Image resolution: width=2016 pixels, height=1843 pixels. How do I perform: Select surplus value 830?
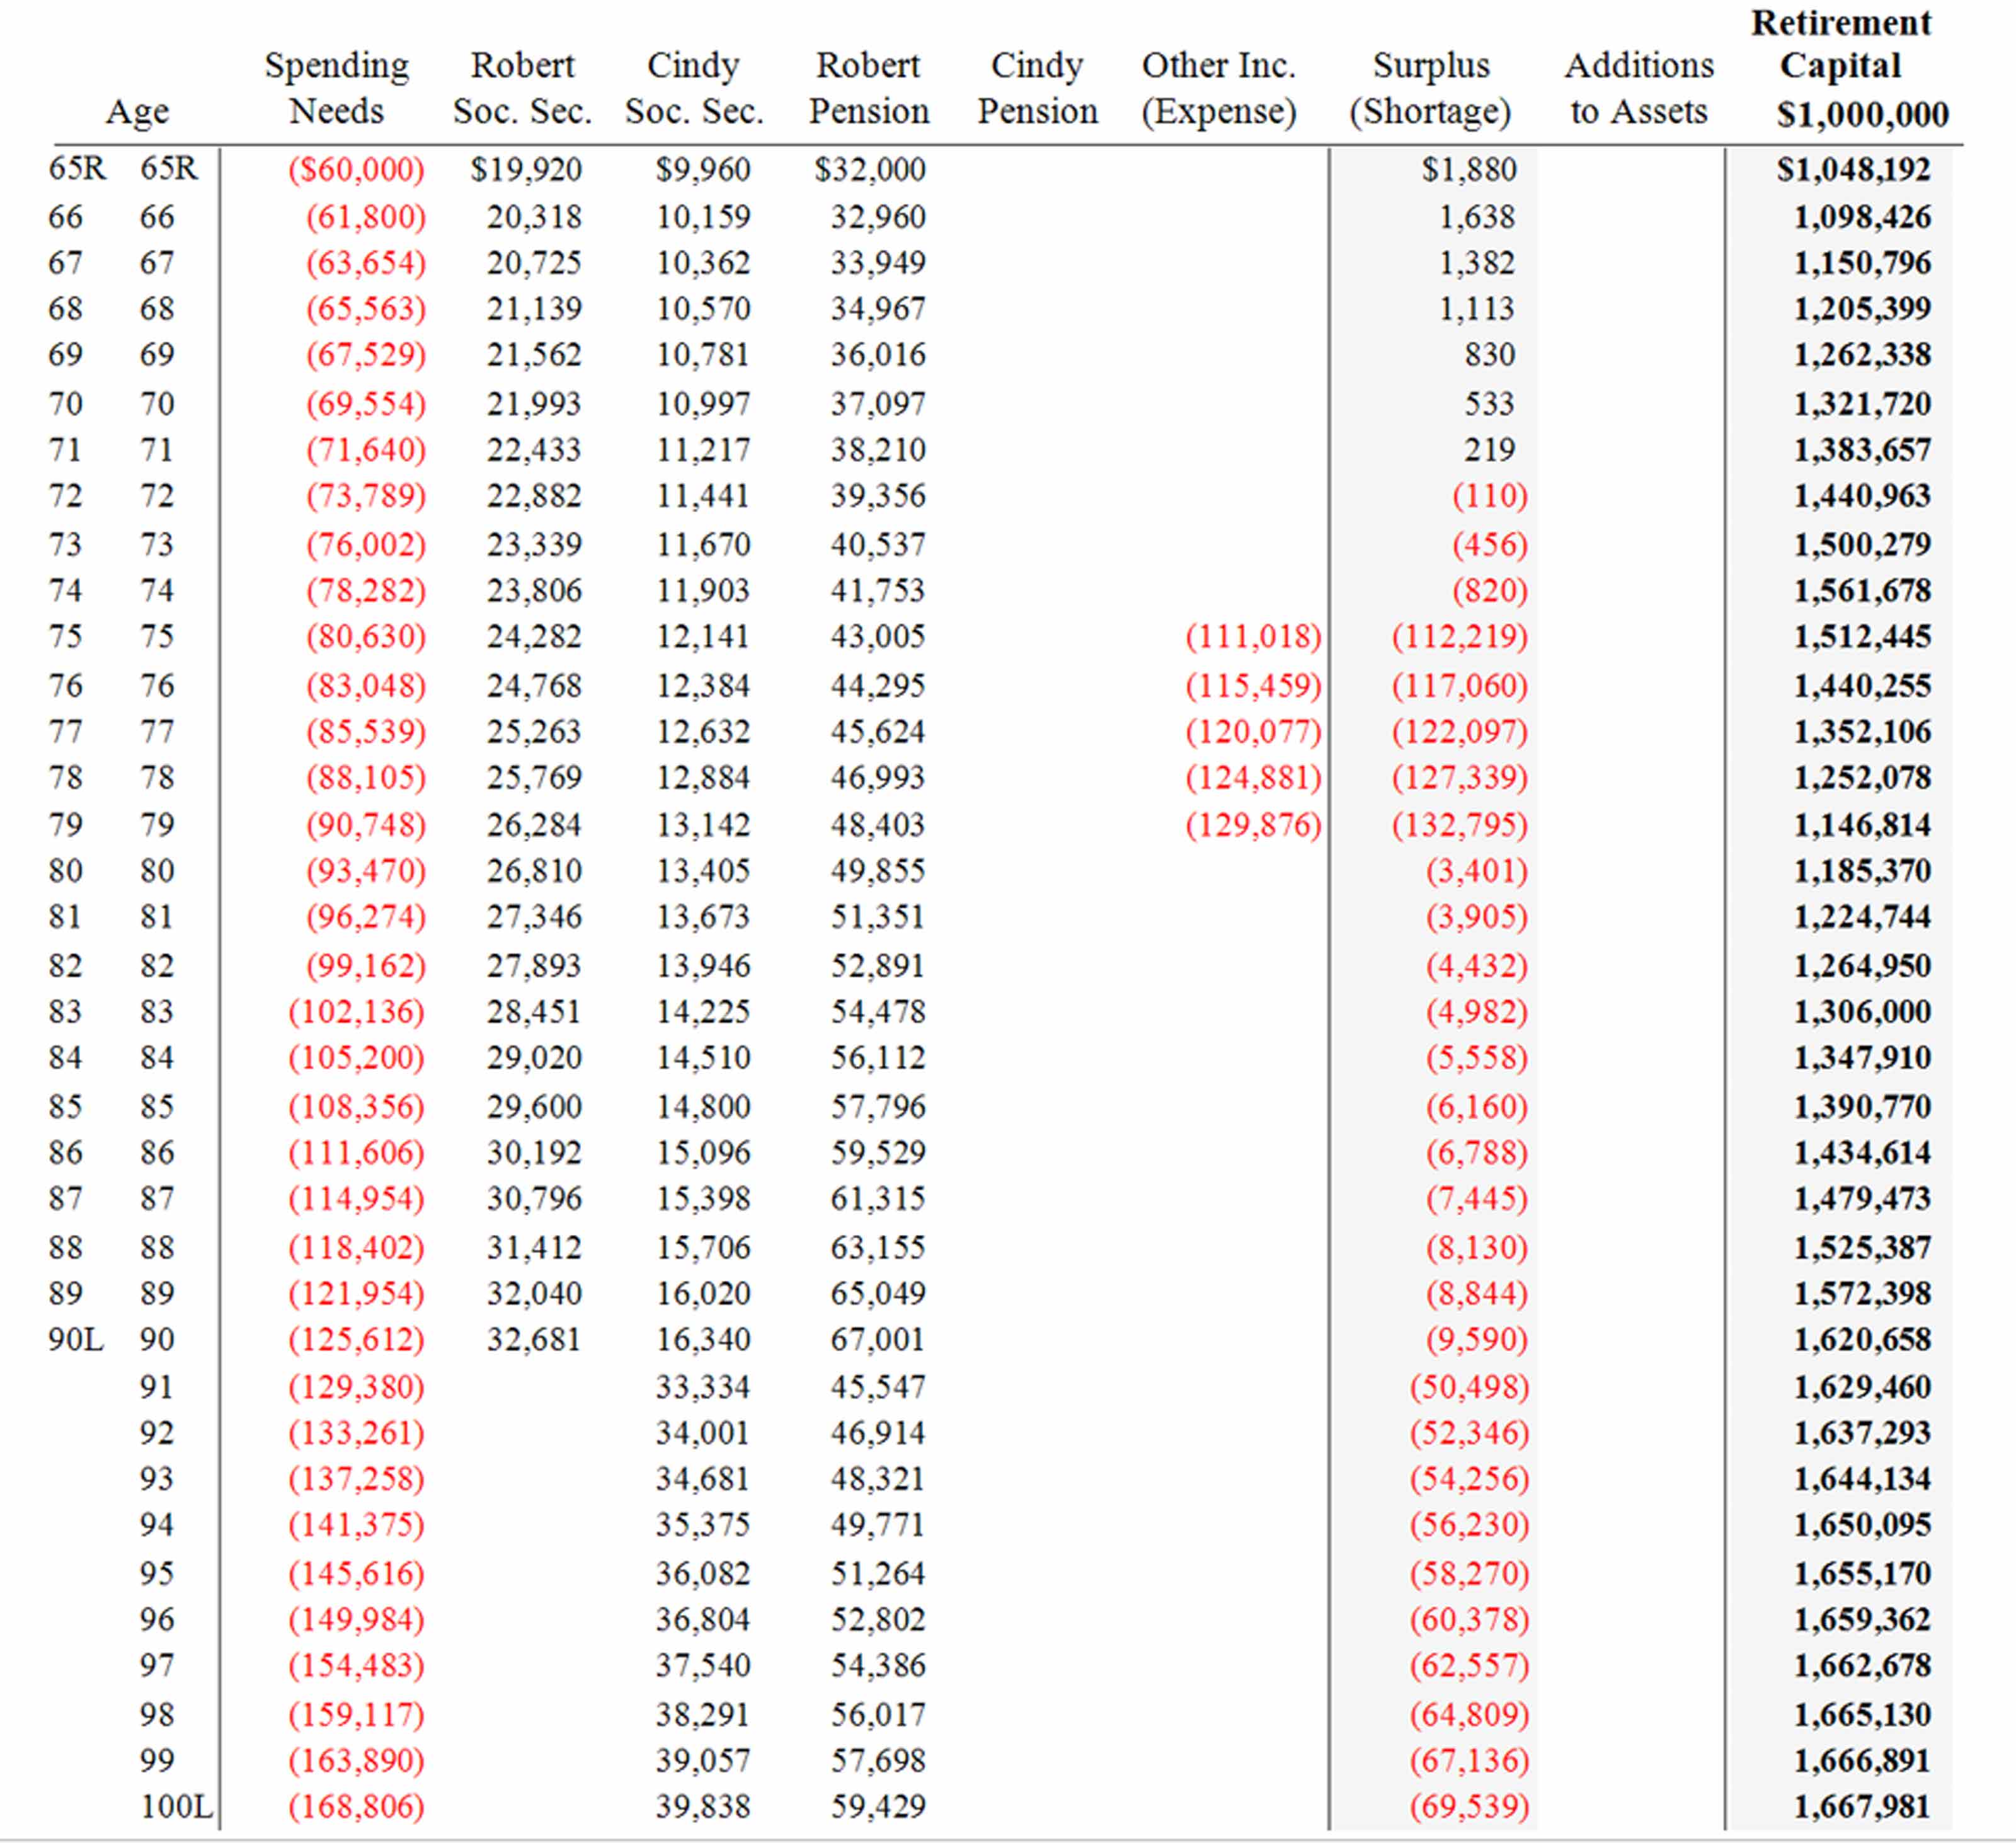(x=1490, y=355)
